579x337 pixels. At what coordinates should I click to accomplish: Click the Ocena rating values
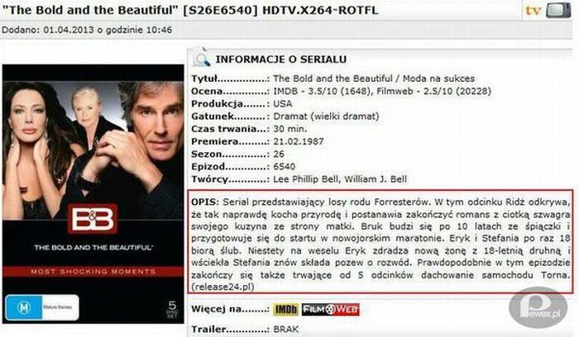click(x=382, y=91)
